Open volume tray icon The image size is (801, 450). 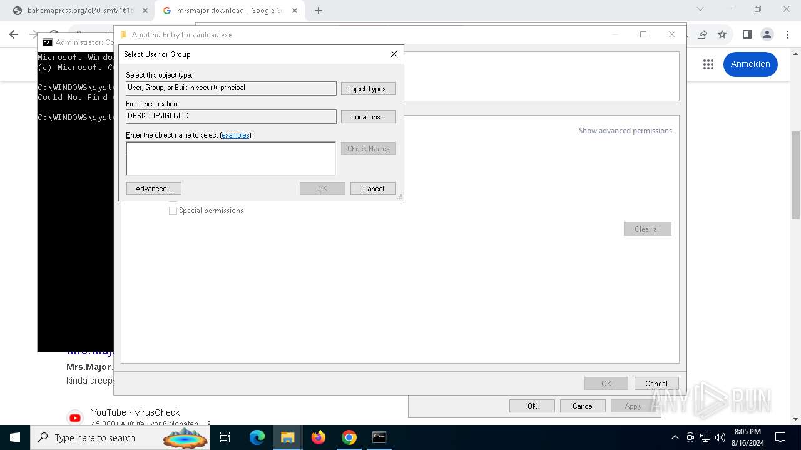[x=720, y=437]
